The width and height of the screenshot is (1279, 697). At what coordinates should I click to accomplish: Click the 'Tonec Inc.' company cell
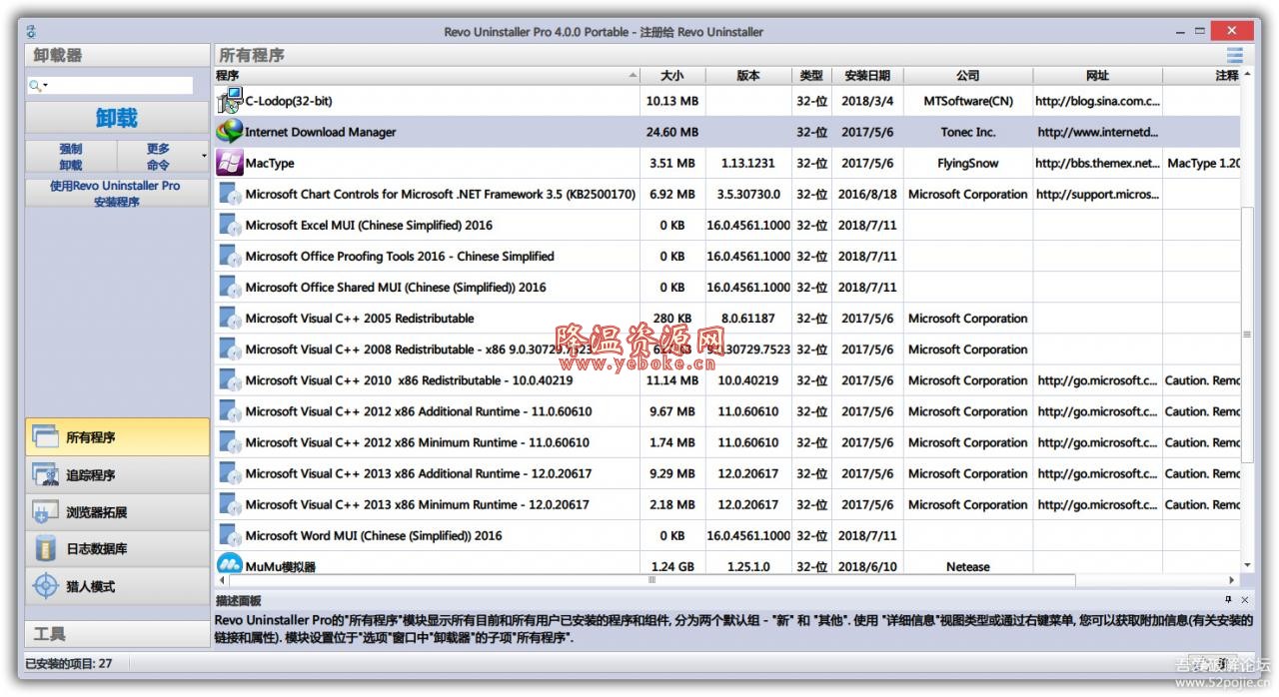pos(967,132)
